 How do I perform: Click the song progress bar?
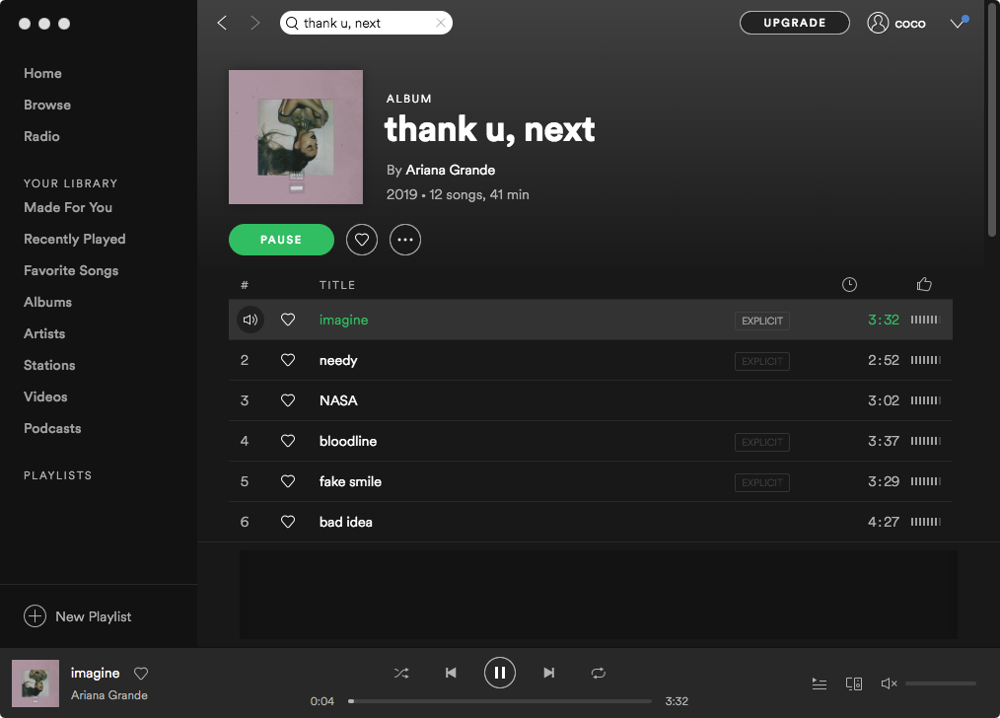pyautogui.click(x=501, y=701)
